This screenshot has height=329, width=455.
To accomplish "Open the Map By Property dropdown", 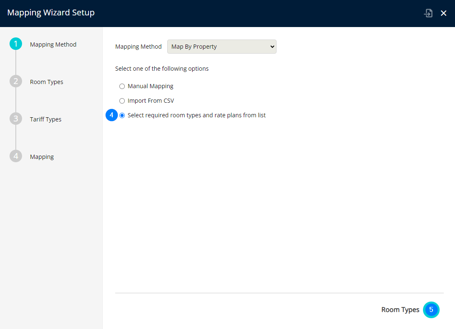I will [x=221, y=47].
